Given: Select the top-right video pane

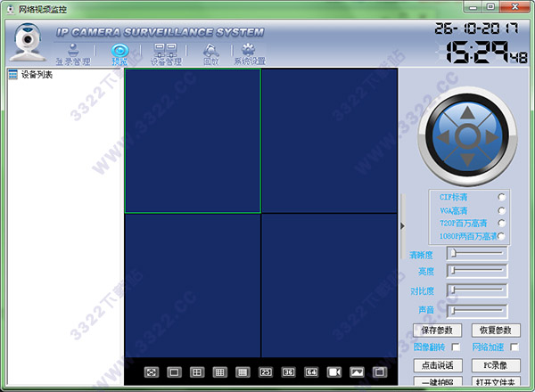Looking at the screenshot, I should click(x=329, y=141).
